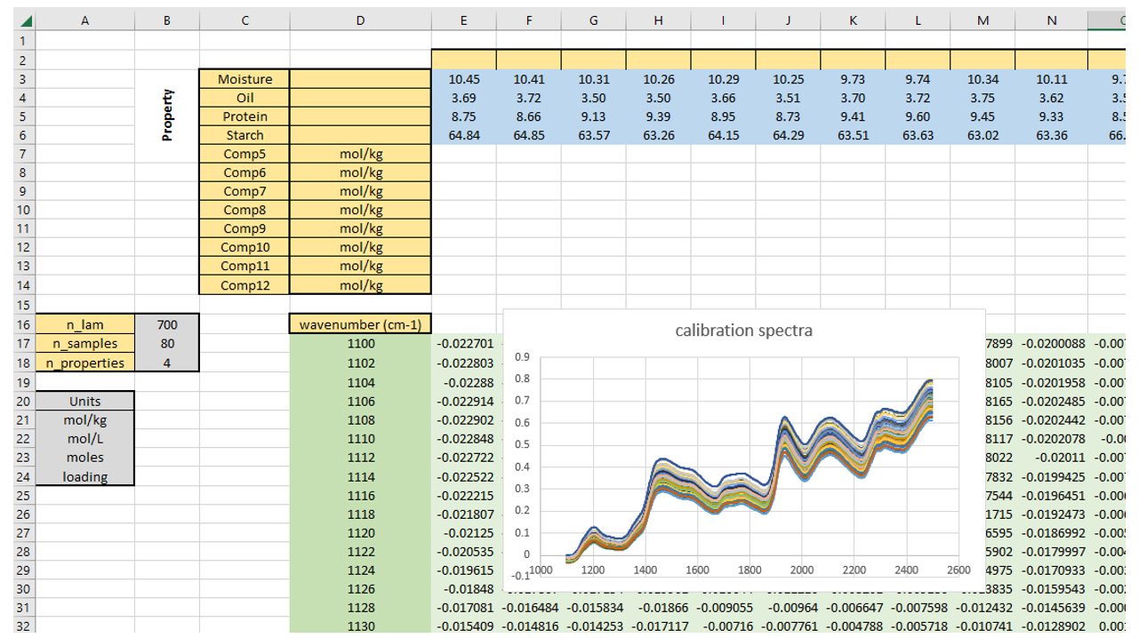Click the n_samples value cell showing 80
1139x638 pixels.
click(167, 343)
